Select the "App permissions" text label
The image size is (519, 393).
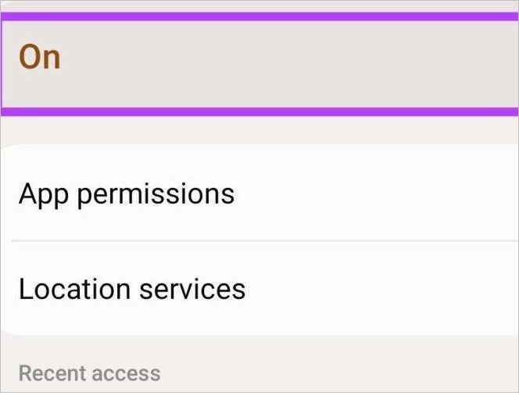pos(127,193)
